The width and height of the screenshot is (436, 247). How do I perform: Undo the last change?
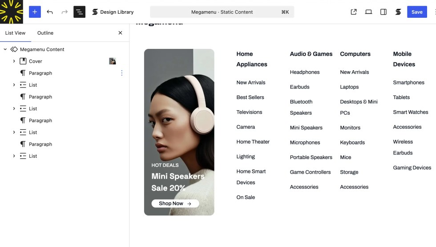[50, 12]
